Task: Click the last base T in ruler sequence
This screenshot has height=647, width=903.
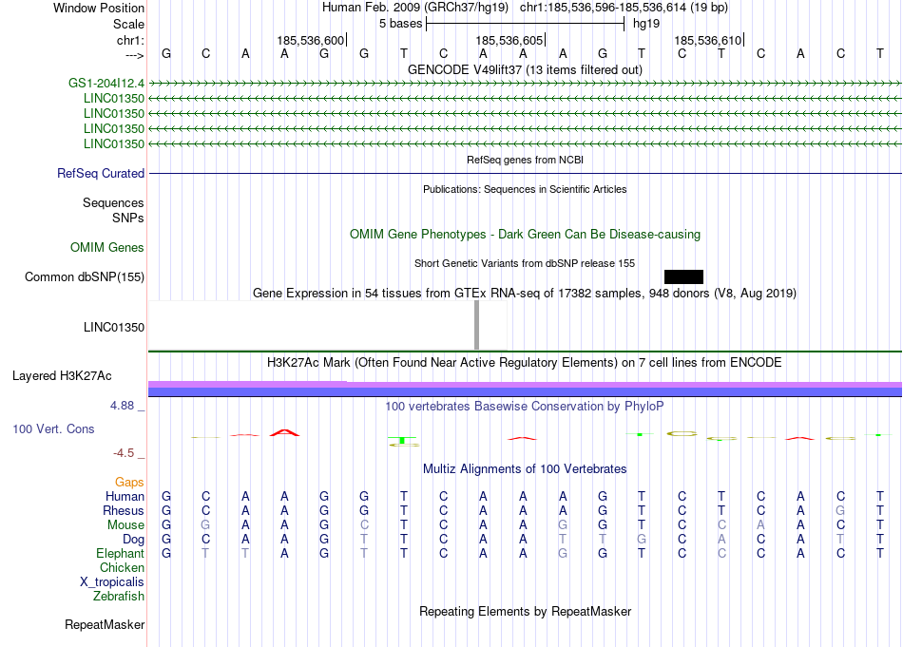Action: 880,54
